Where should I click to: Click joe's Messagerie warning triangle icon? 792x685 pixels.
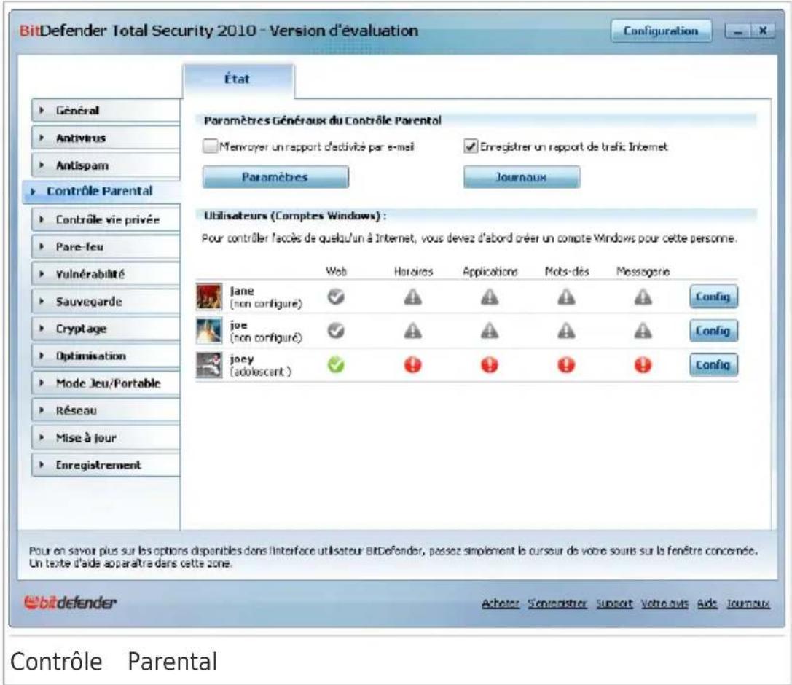pyautogui.click(x=643, y=331)
